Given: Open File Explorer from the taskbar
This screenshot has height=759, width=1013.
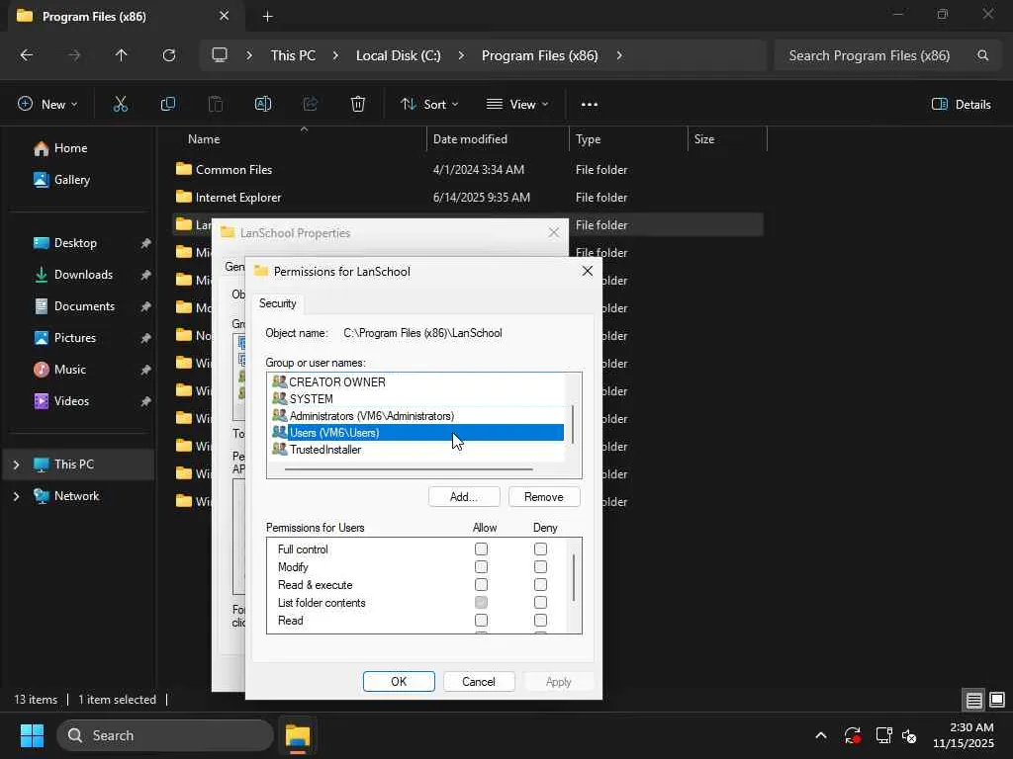Looking at the screenshot, I should 297,735.
